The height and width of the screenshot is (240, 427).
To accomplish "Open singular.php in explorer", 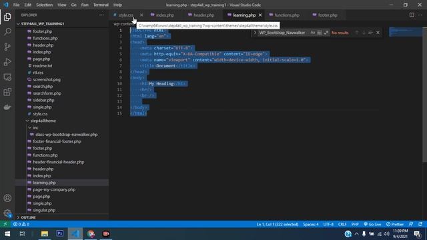I will point(44,210).
